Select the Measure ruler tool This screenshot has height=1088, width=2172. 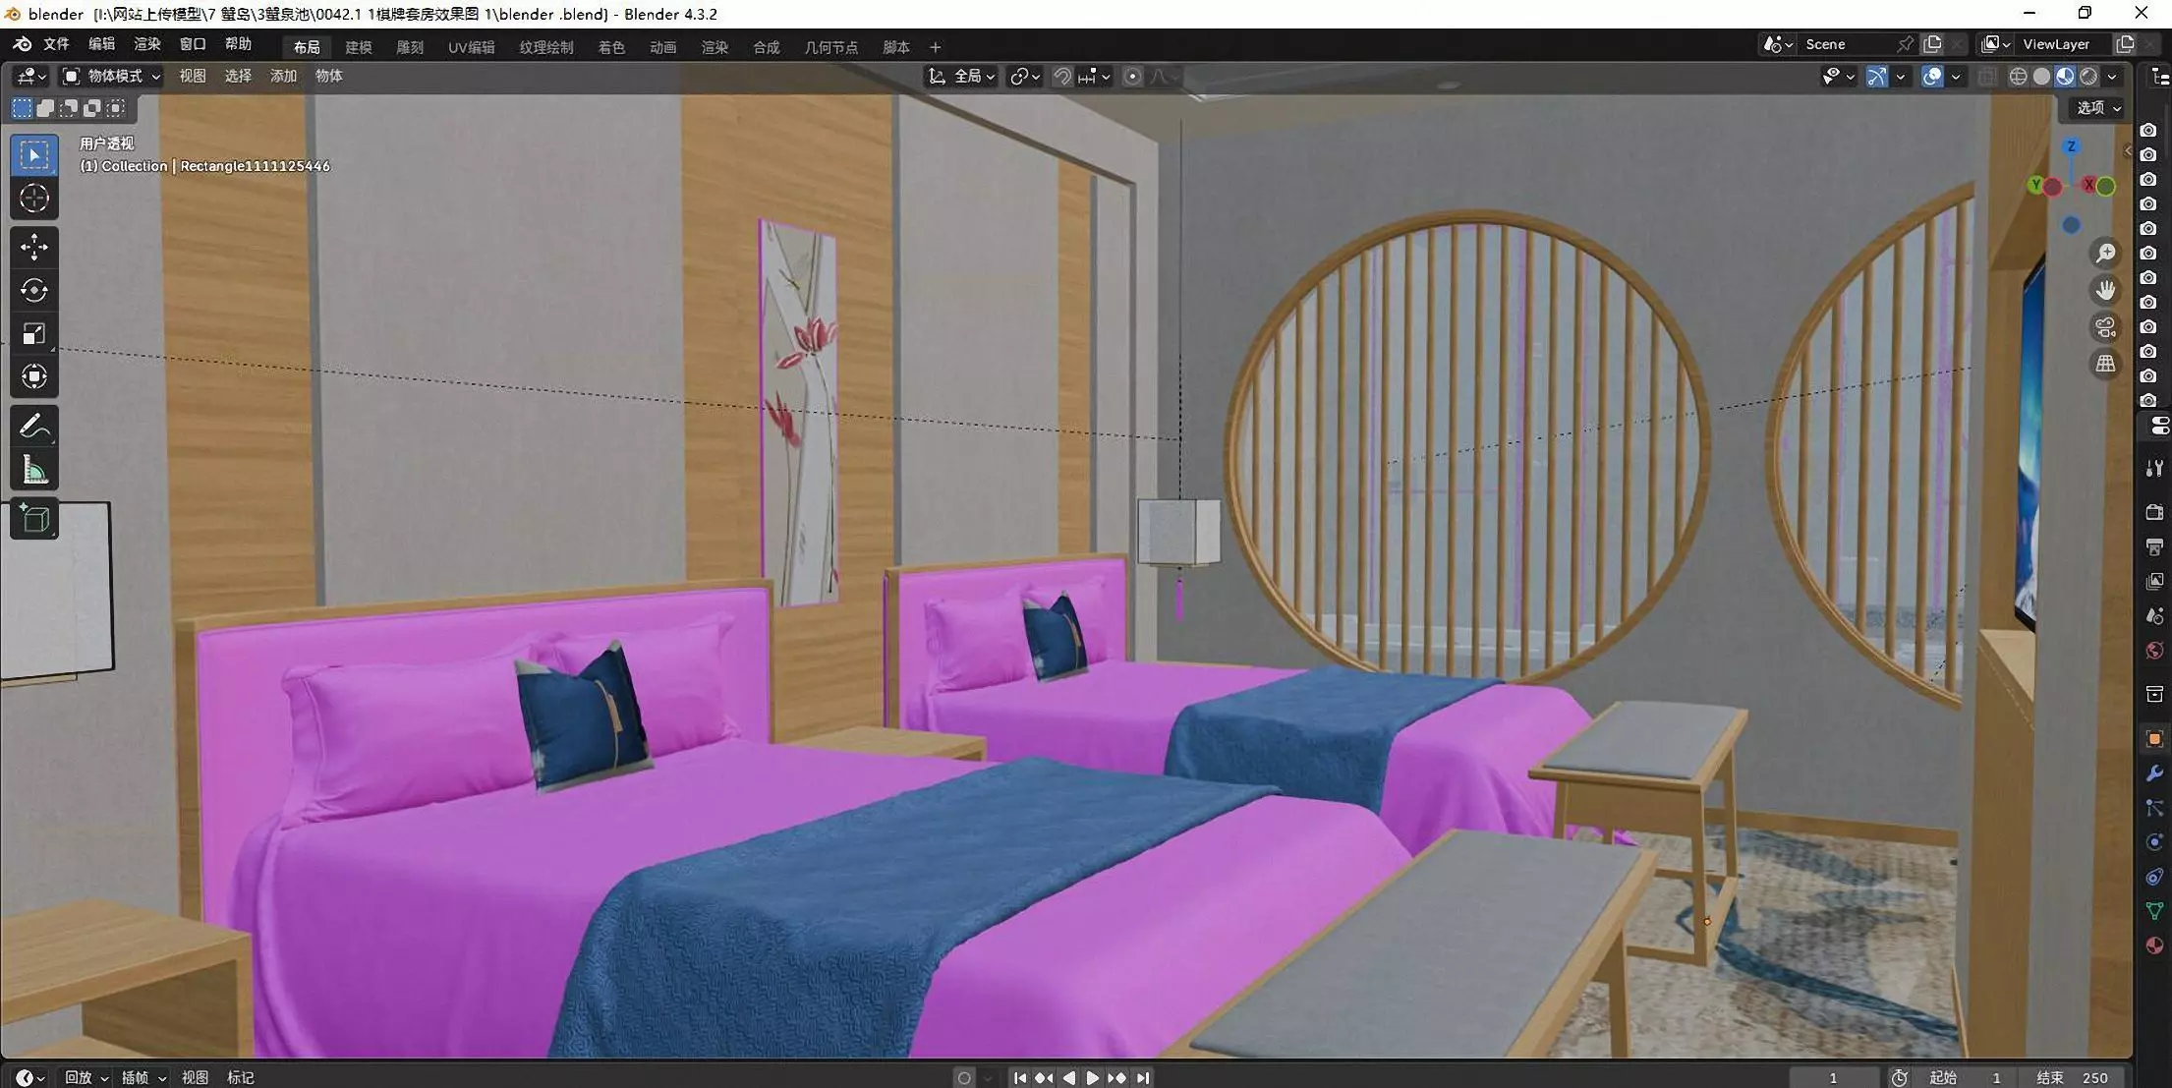point(34,469)
